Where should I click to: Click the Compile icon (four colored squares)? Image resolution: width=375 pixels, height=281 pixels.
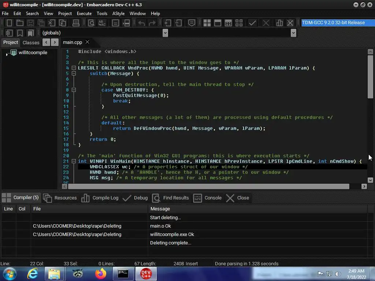click(x=207, y=23)
